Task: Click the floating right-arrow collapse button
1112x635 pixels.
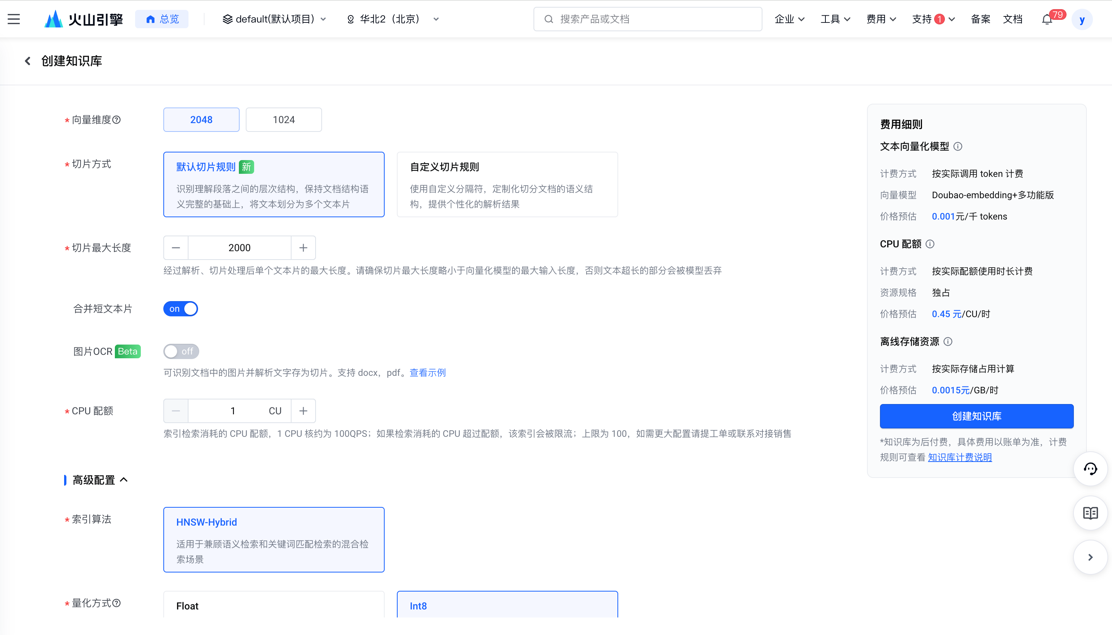Action: pos(1090,557)
